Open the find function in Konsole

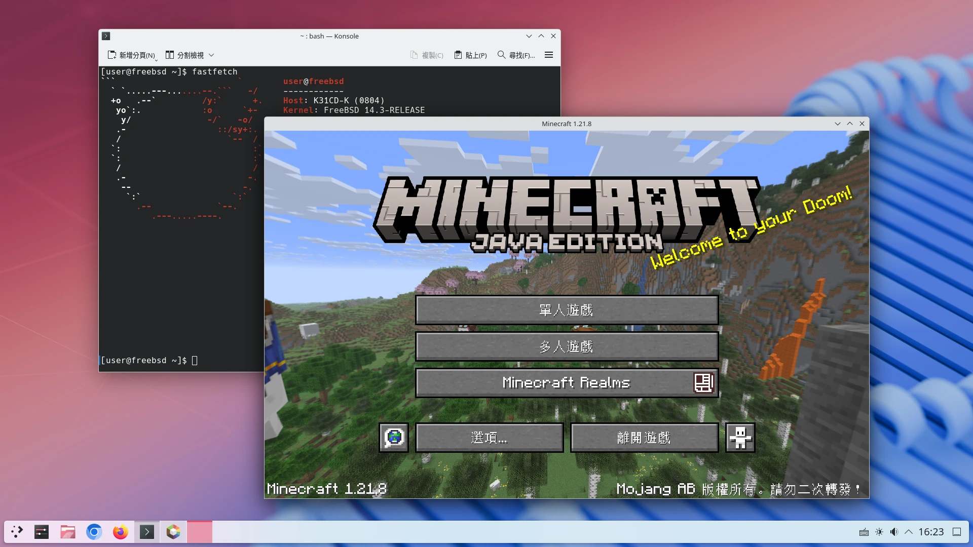click(516, 55)
